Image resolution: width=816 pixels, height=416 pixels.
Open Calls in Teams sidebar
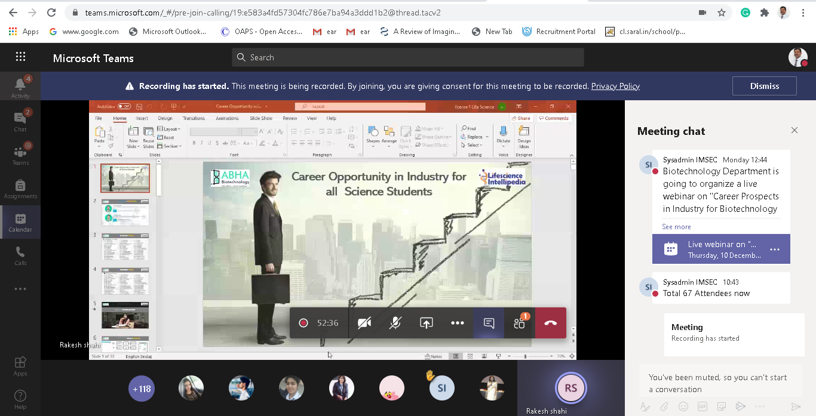tap(20, 255)
